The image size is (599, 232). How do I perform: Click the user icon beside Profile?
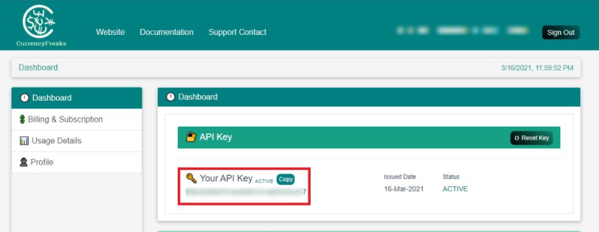click(24, 162)
